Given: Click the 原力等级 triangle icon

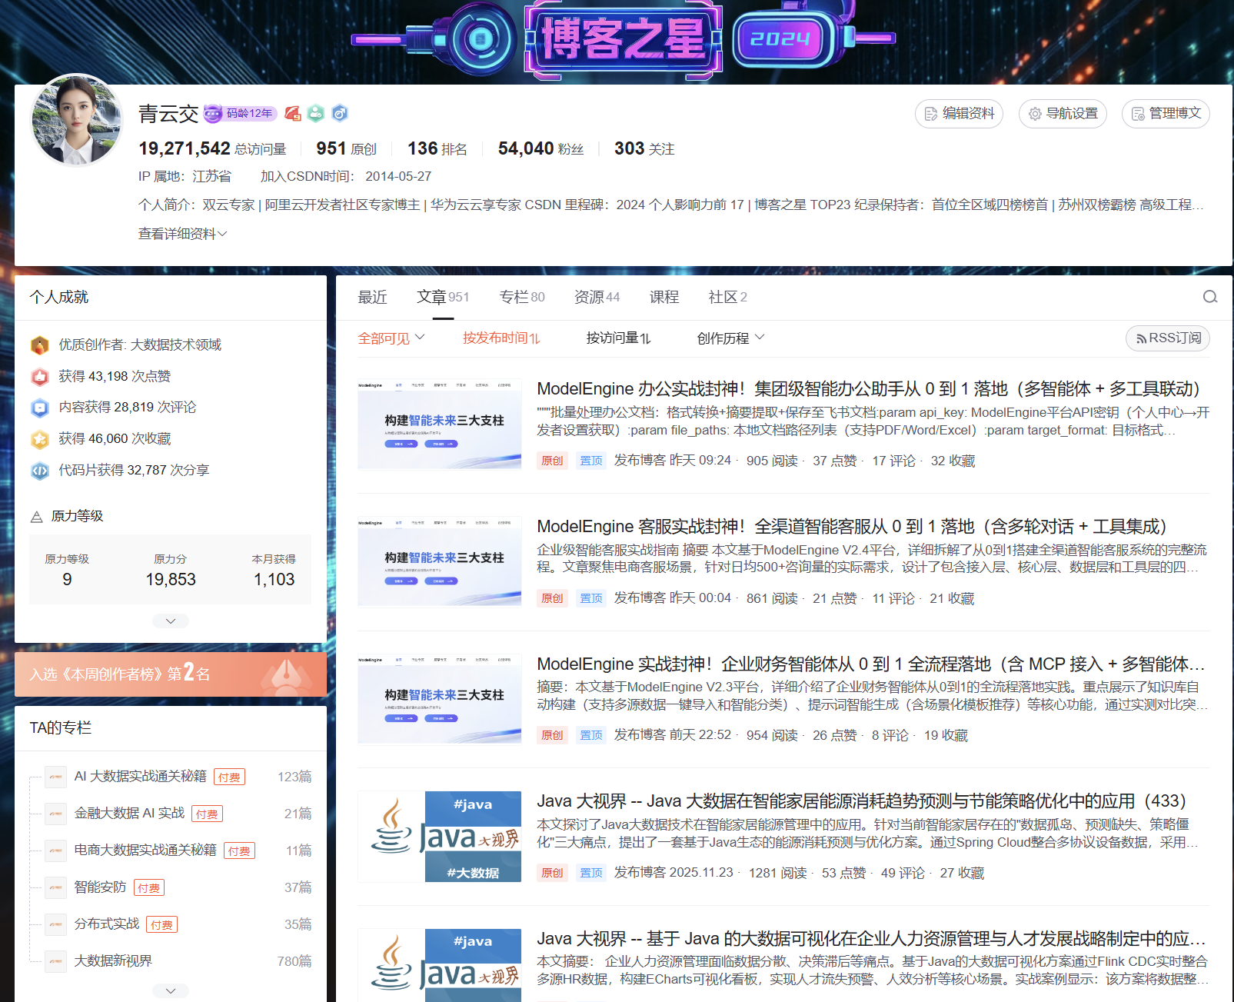Looking at the screenshot, I should tap(36, 517).
